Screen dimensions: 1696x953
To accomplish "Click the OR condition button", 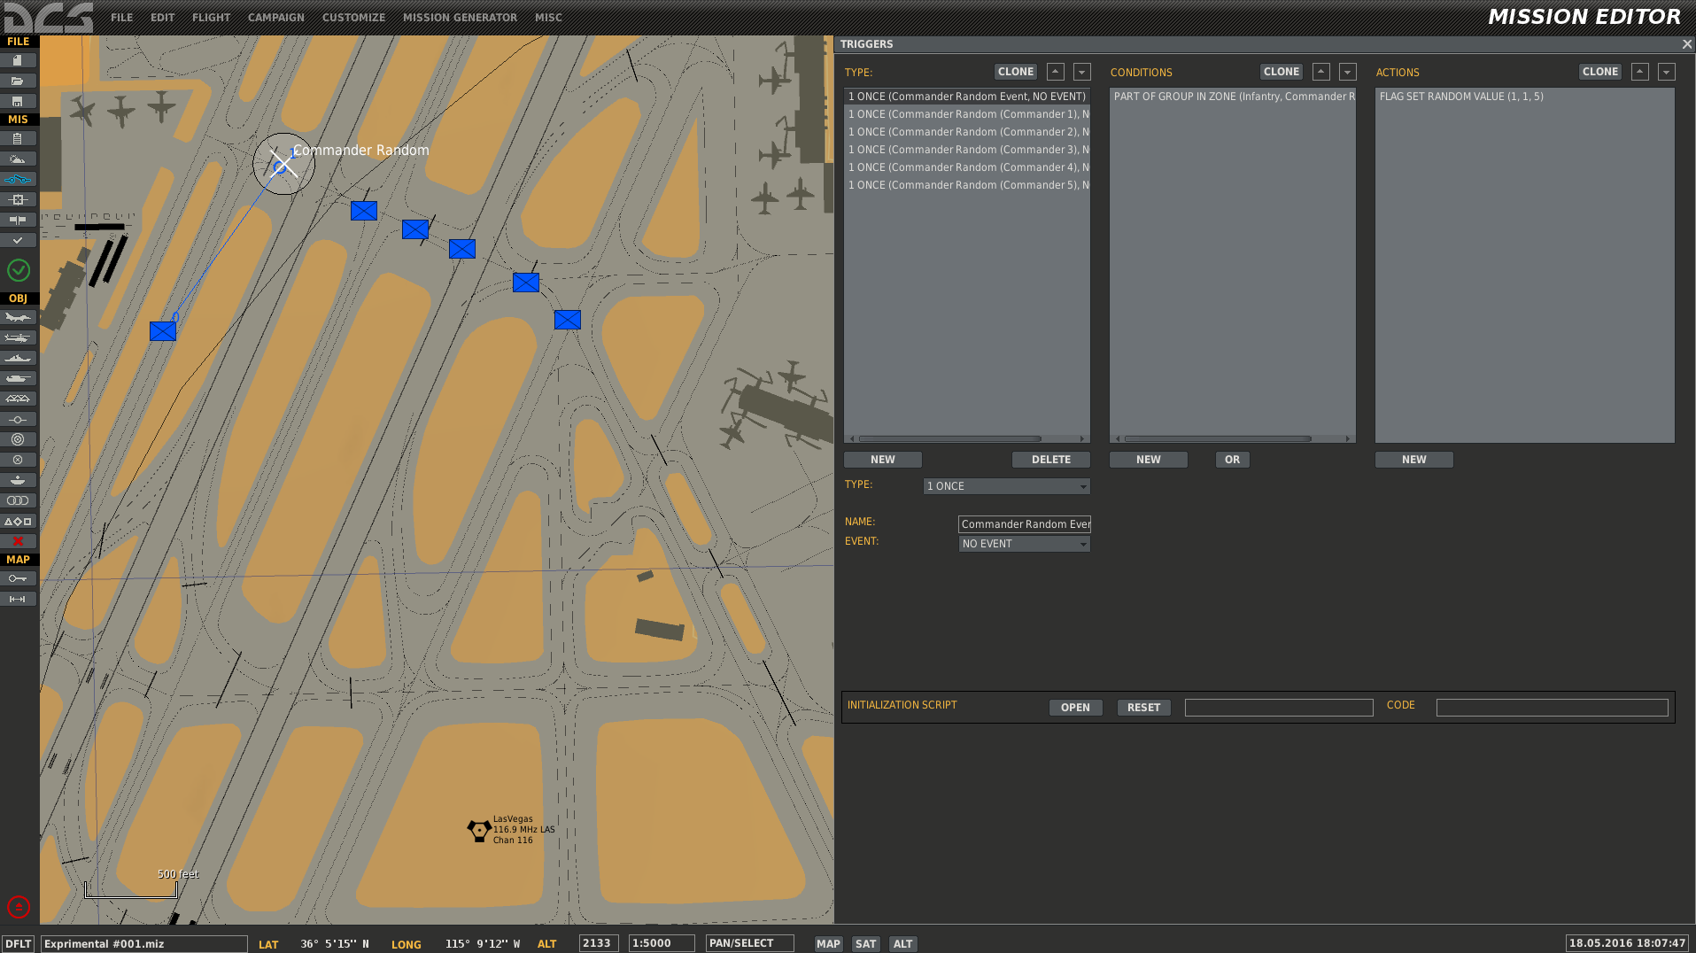I will coord(1233,460).
